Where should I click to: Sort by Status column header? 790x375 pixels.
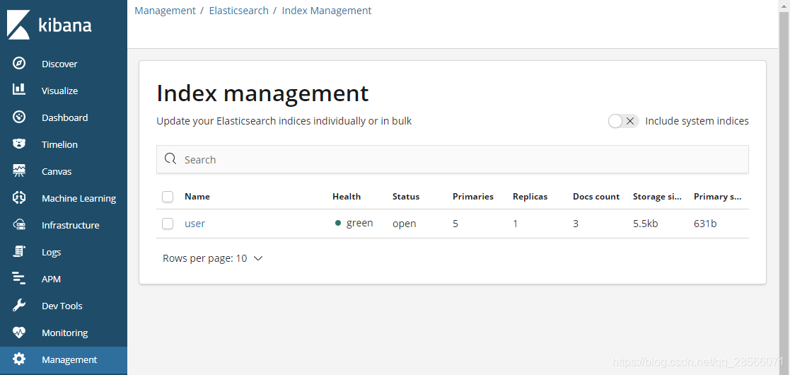point(406,197)
